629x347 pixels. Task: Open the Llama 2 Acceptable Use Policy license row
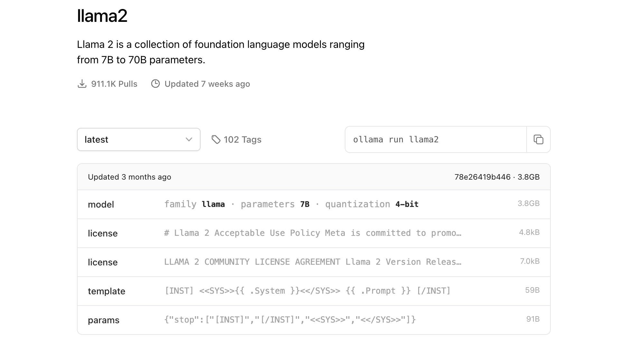tap(314, 233)
